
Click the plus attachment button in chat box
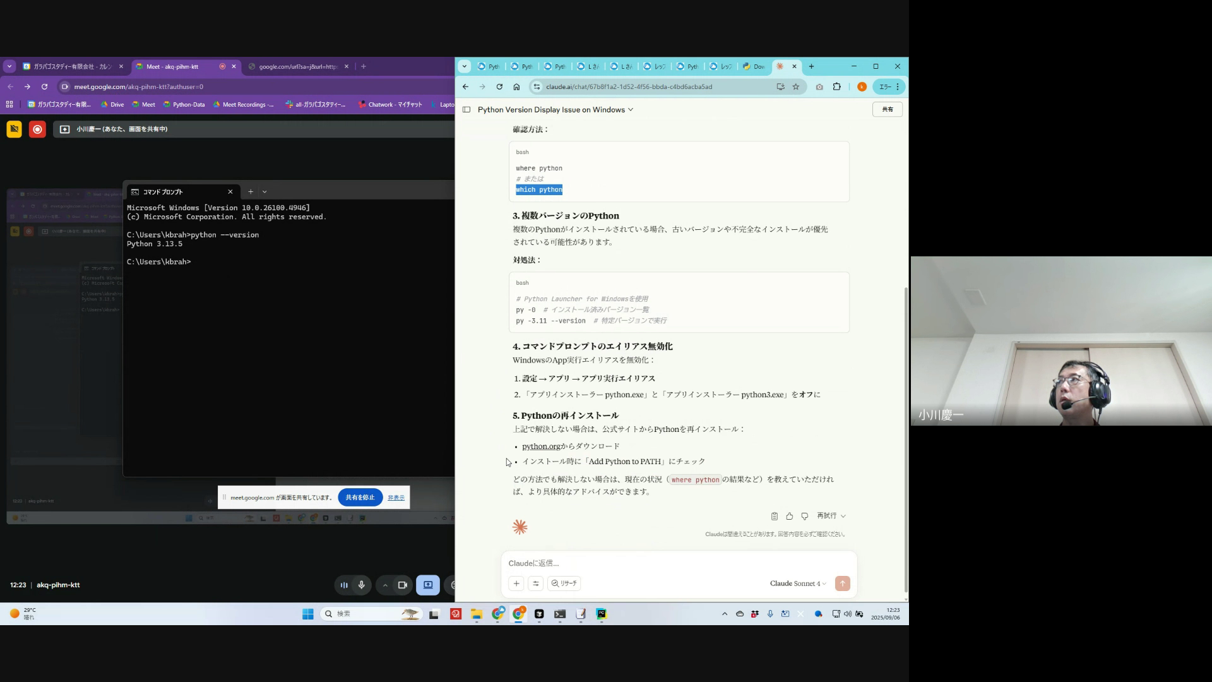(x=516, y=583)
